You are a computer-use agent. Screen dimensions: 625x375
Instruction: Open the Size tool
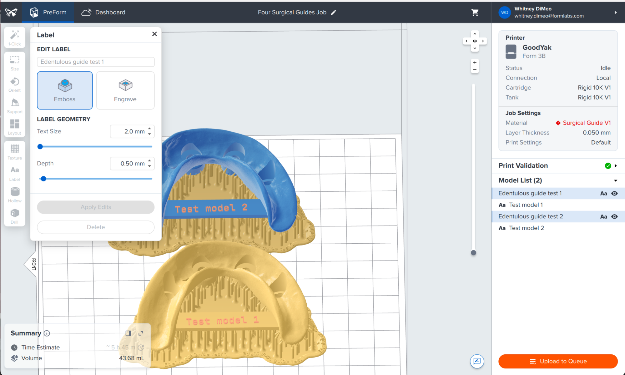coord(14,62)
